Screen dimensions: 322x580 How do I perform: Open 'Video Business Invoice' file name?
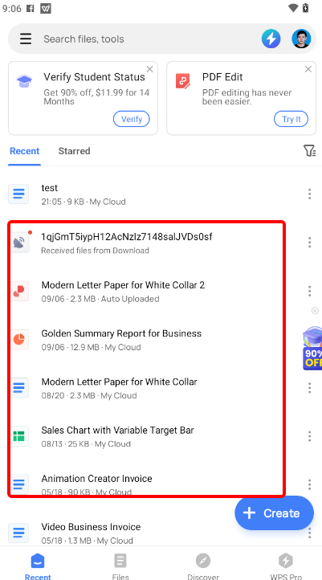click(x=91, y=527)
